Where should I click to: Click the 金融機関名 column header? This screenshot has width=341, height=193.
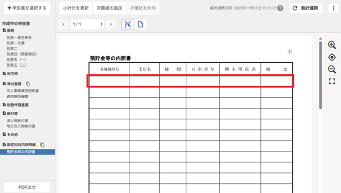click(x=109, y=69)
